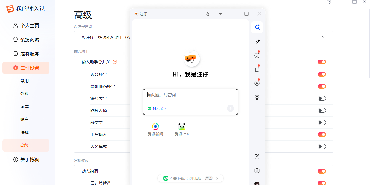Click the 图片表情 setting label
The width and height of the screenshot is (371, 185).
[x=99, y=110]
